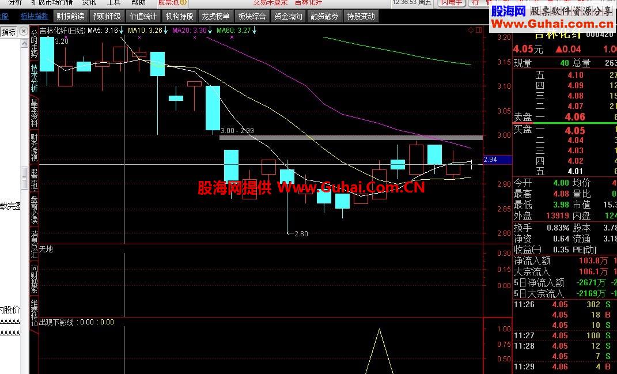Click the 净流入额 row
Image resolution: width=617 pixels, height=374 pixels.
pos(565,260)
